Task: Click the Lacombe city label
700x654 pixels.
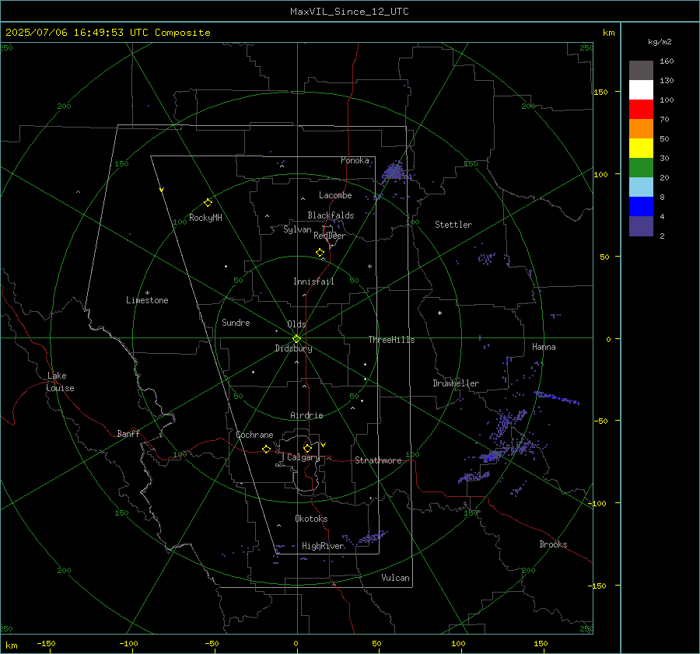Action: [335, 195]
